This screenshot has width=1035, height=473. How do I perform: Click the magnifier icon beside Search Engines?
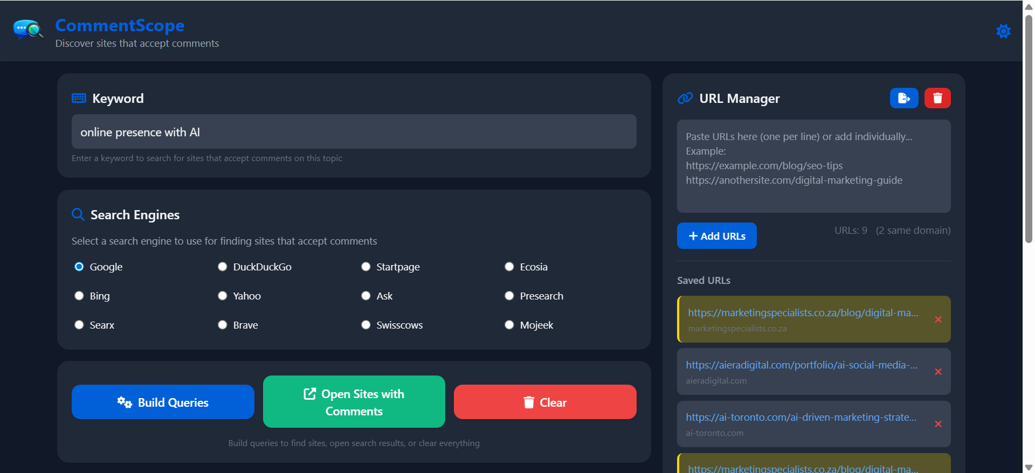78,214
